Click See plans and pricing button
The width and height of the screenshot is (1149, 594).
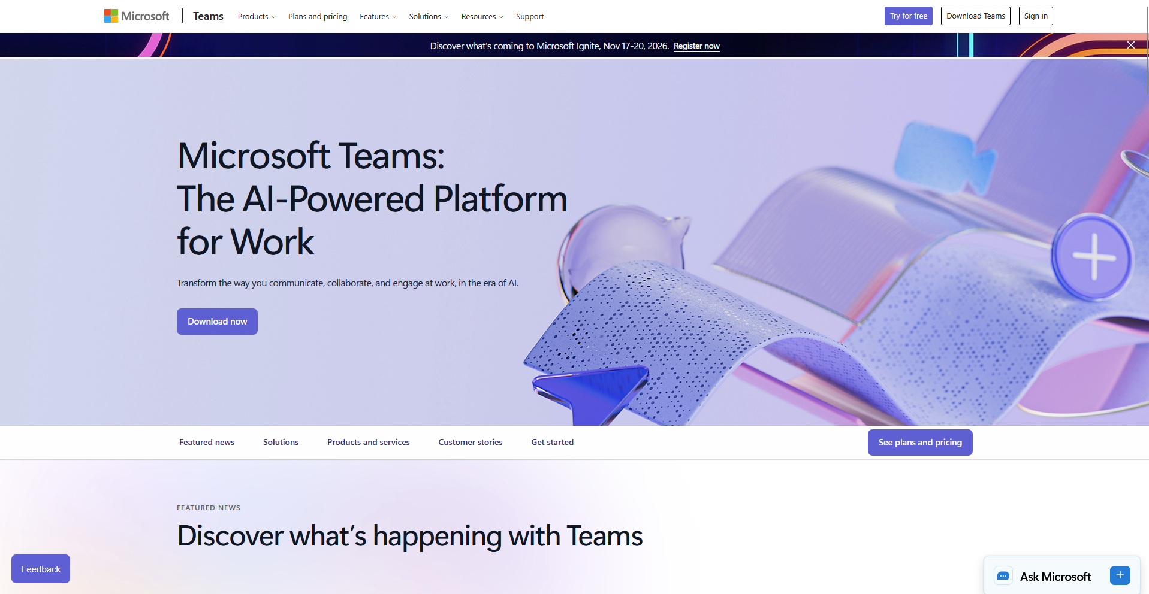(x=920, y=443)
